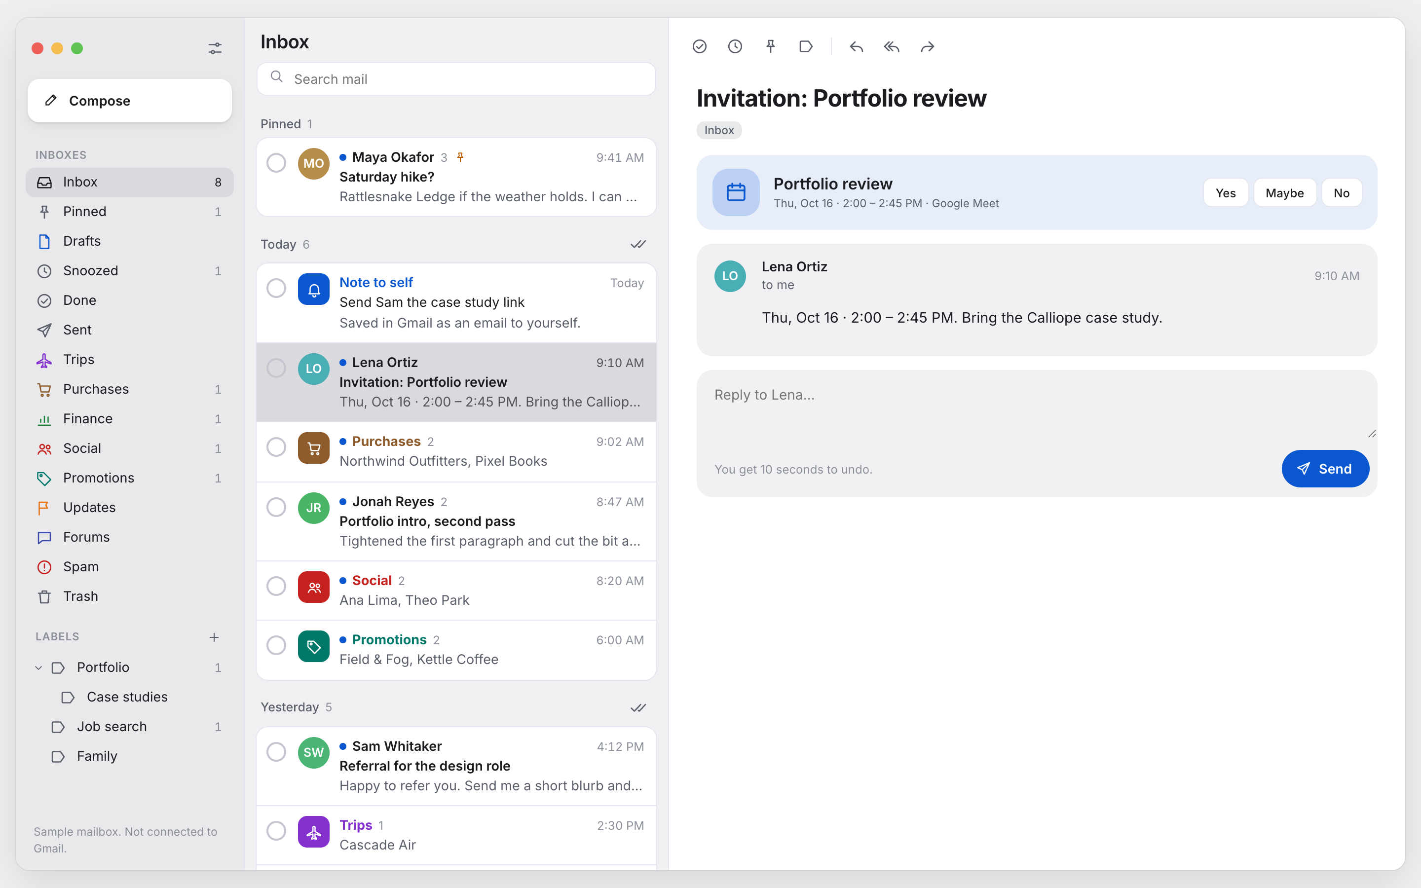Open mail settings sliders icon
This screenshot has width=1421, height=888.
(215, 48)
